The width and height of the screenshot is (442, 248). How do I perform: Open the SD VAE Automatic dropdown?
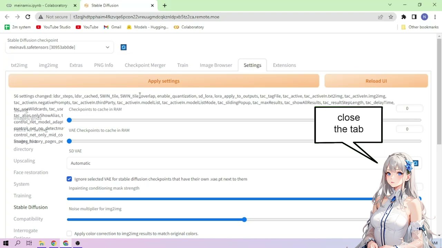pyautogui.click(x=238, y=163)
